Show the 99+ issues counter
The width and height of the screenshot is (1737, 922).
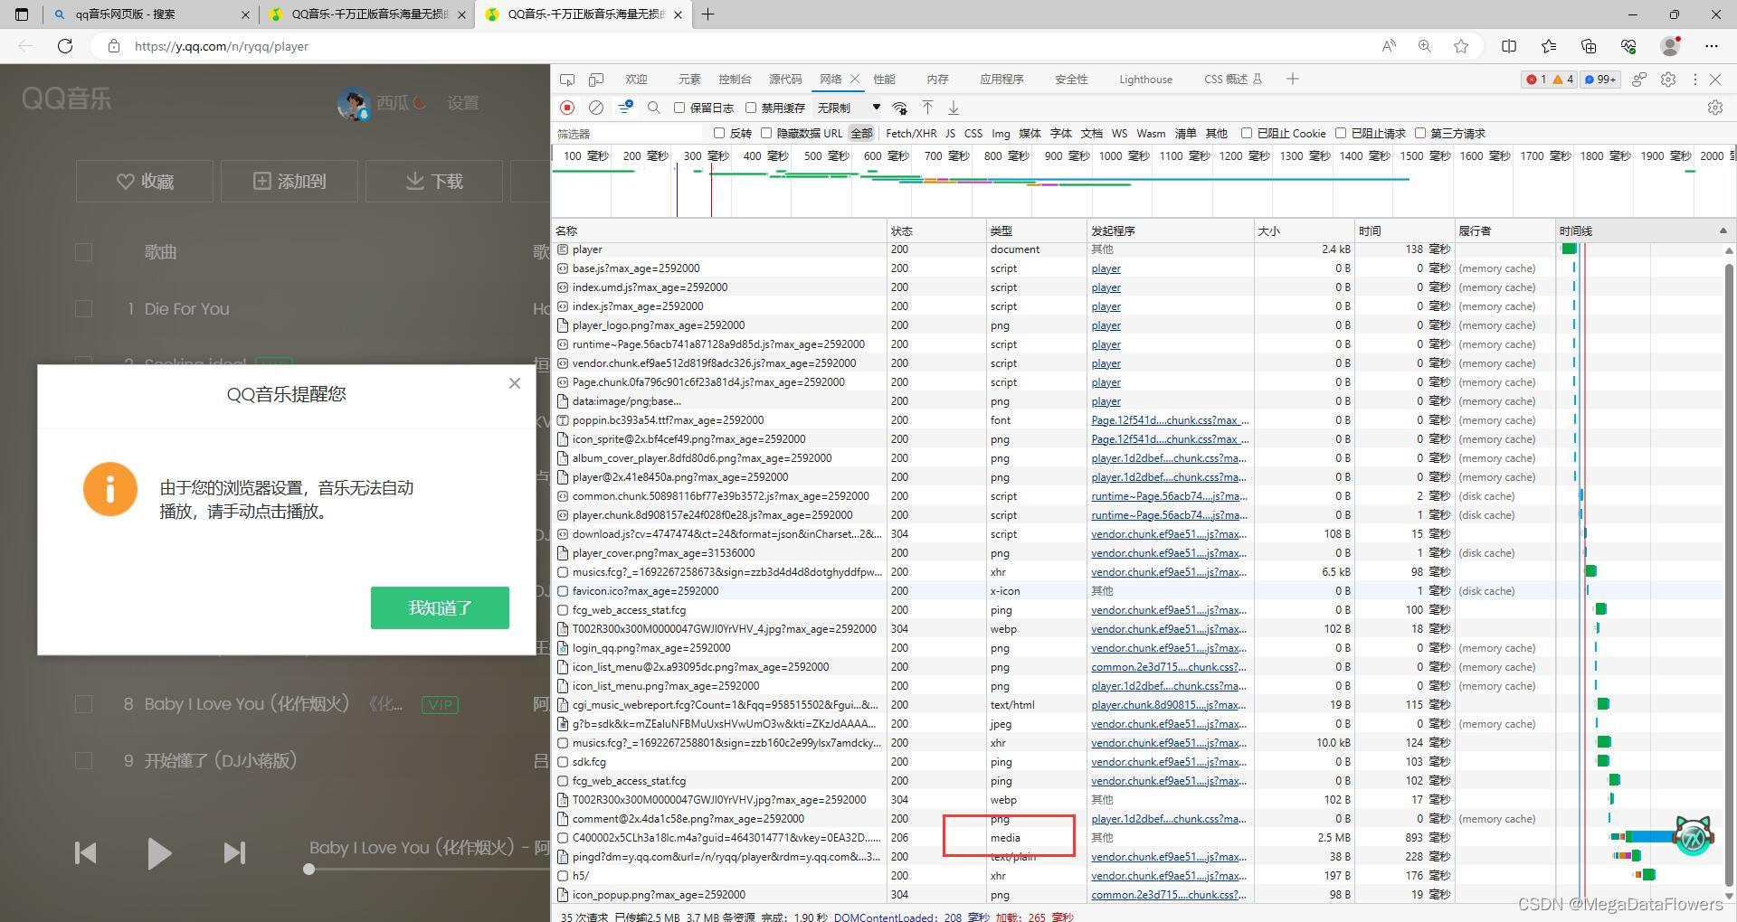[1600, 80]
